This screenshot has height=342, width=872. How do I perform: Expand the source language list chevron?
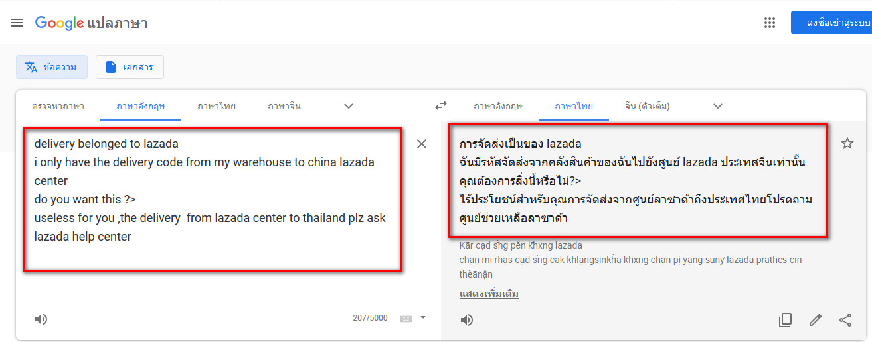(349, 106)
